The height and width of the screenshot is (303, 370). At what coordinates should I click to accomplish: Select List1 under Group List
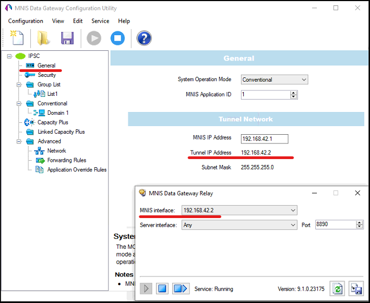[53, 94]
